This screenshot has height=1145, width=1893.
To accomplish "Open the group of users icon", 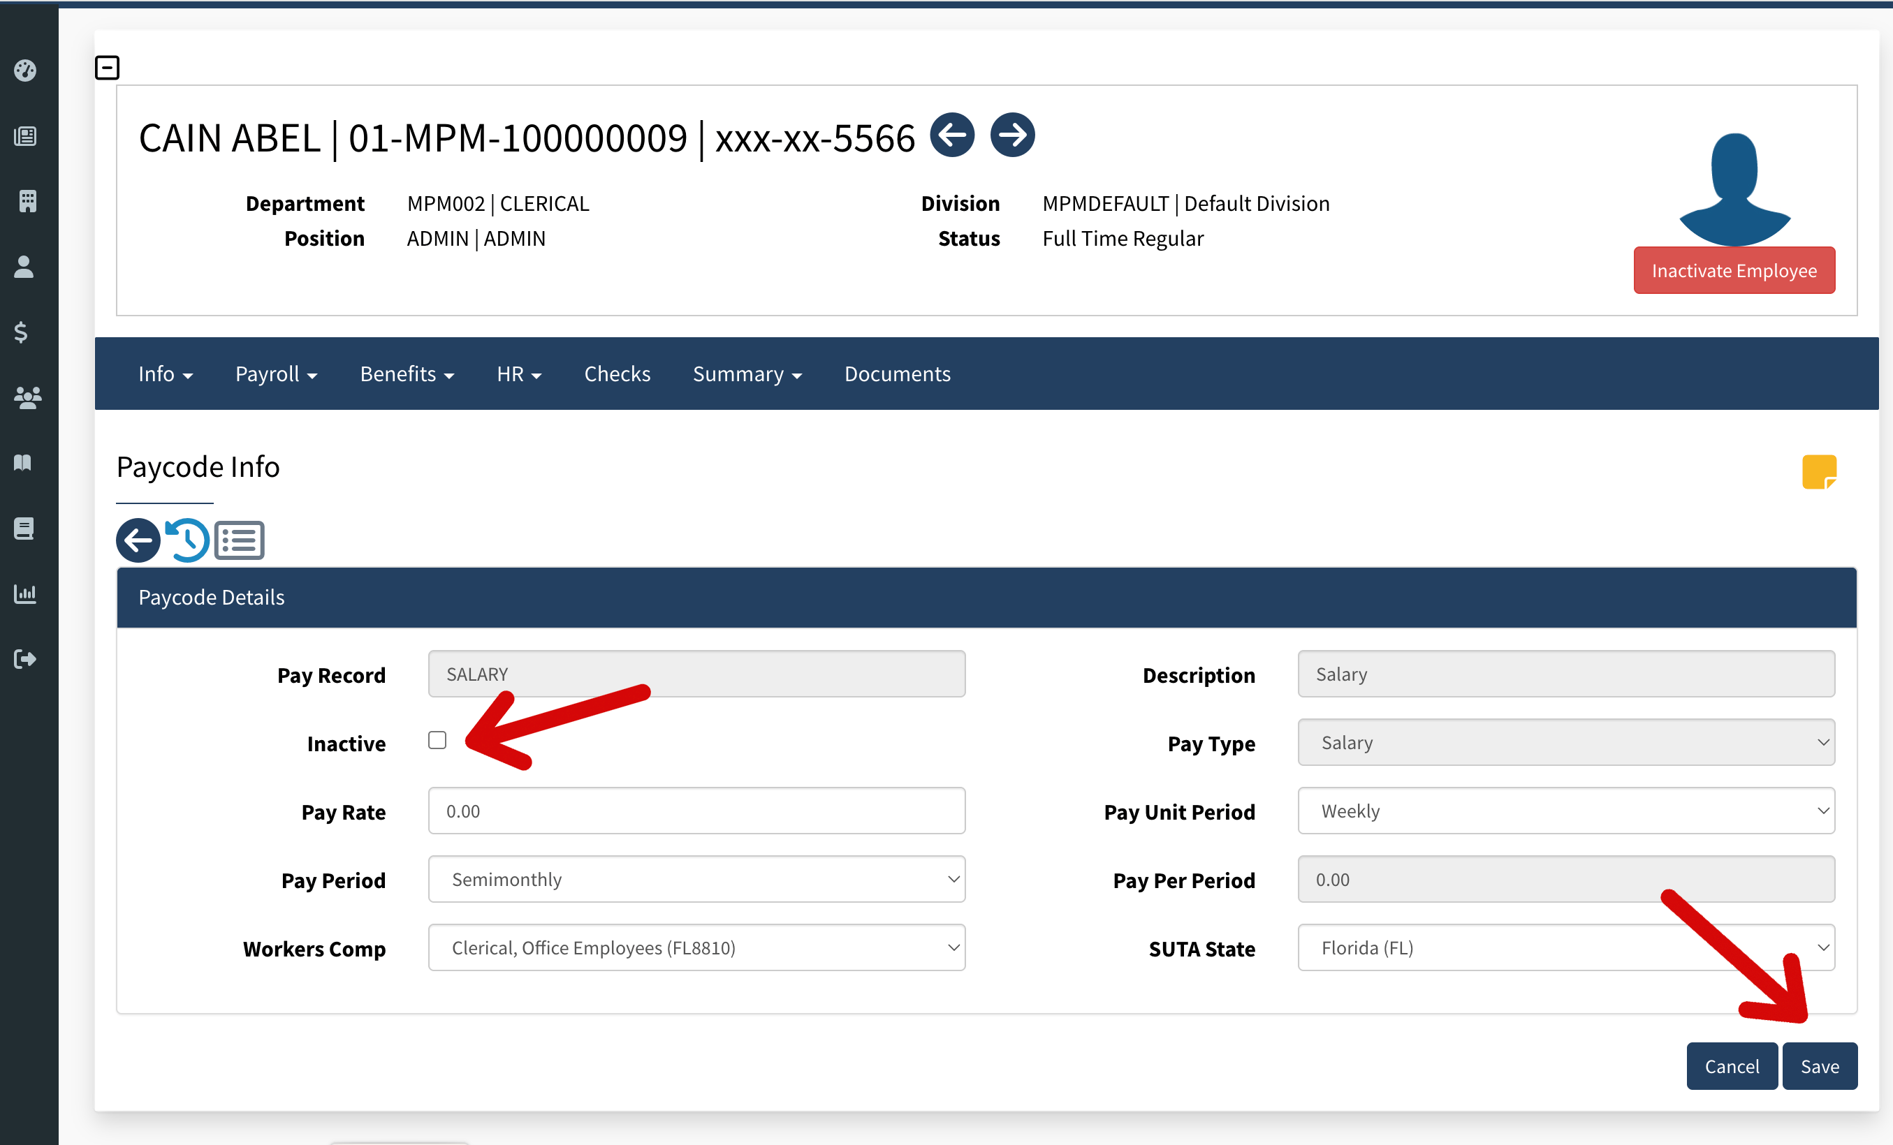I will pyautogui.click(x=28, y=397).
